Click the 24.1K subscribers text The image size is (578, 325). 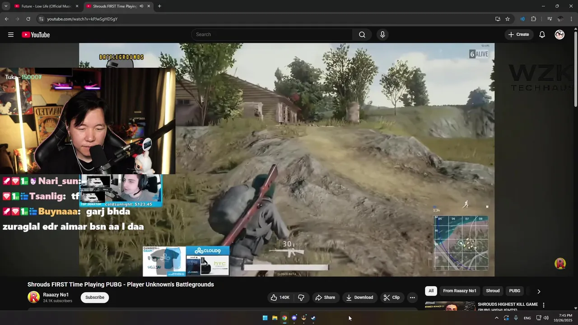tap(57, 301)
